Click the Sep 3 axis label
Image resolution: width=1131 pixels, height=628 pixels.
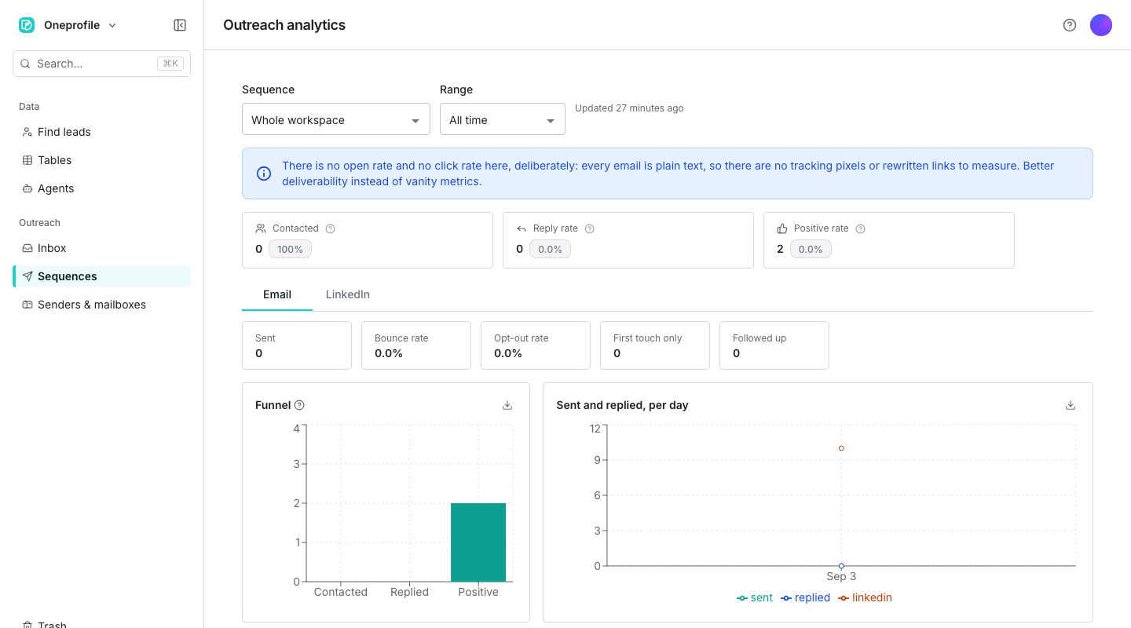click(841, 576)
